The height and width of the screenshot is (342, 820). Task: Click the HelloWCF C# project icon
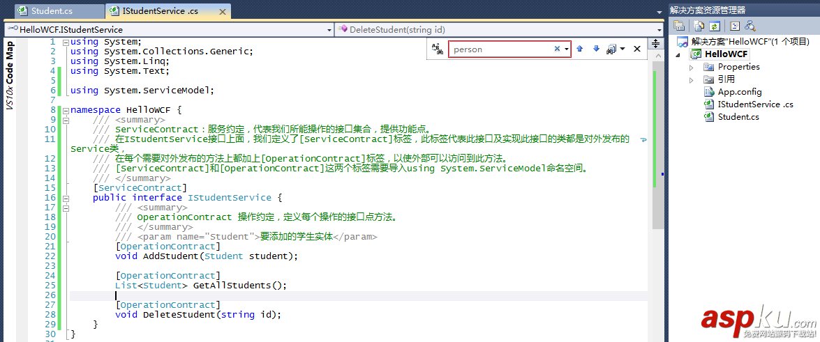696,54
